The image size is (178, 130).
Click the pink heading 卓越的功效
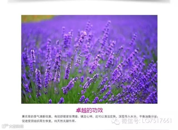(89, 110)
